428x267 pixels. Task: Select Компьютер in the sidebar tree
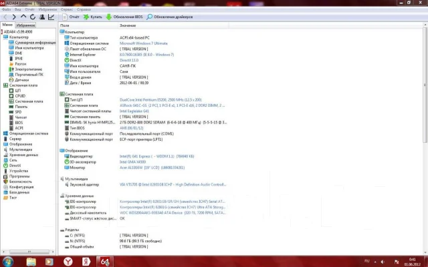[x=19, y=37]
